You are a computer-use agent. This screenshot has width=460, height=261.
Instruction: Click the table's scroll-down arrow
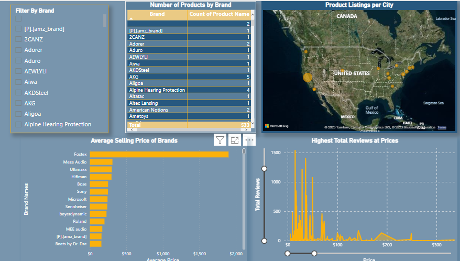click(x=253, y=124)
